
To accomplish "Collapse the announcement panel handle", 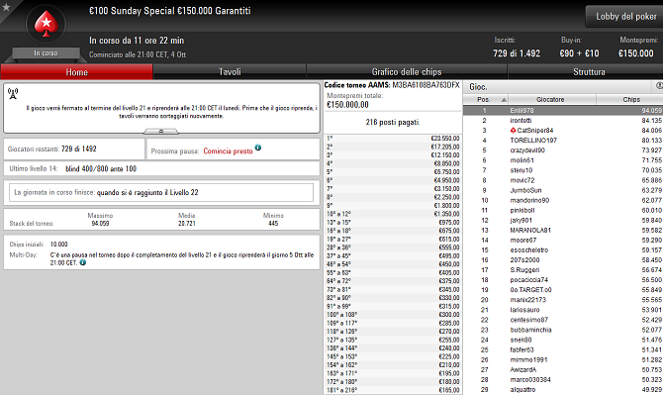I will [161, 132].
